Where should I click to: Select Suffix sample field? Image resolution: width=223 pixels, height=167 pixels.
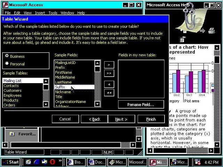tap(74, 87)
